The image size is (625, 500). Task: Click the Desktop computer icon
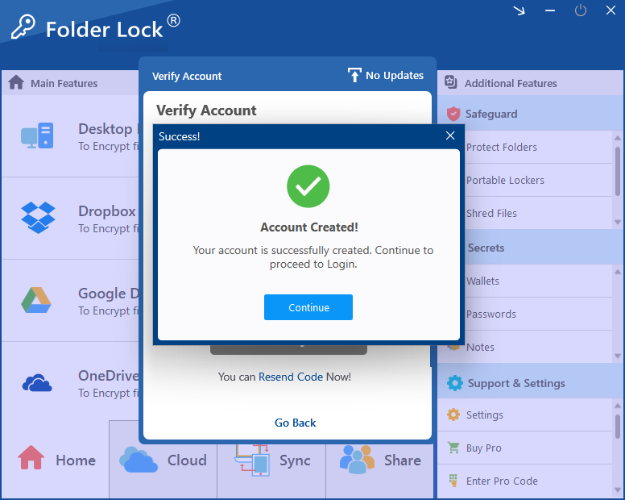[37, 135]
